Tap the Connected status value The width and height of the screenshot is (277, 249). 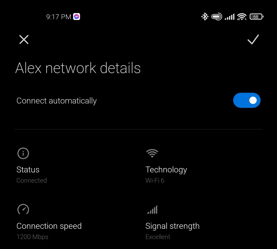pyautogui.click(x=32, y=180)
